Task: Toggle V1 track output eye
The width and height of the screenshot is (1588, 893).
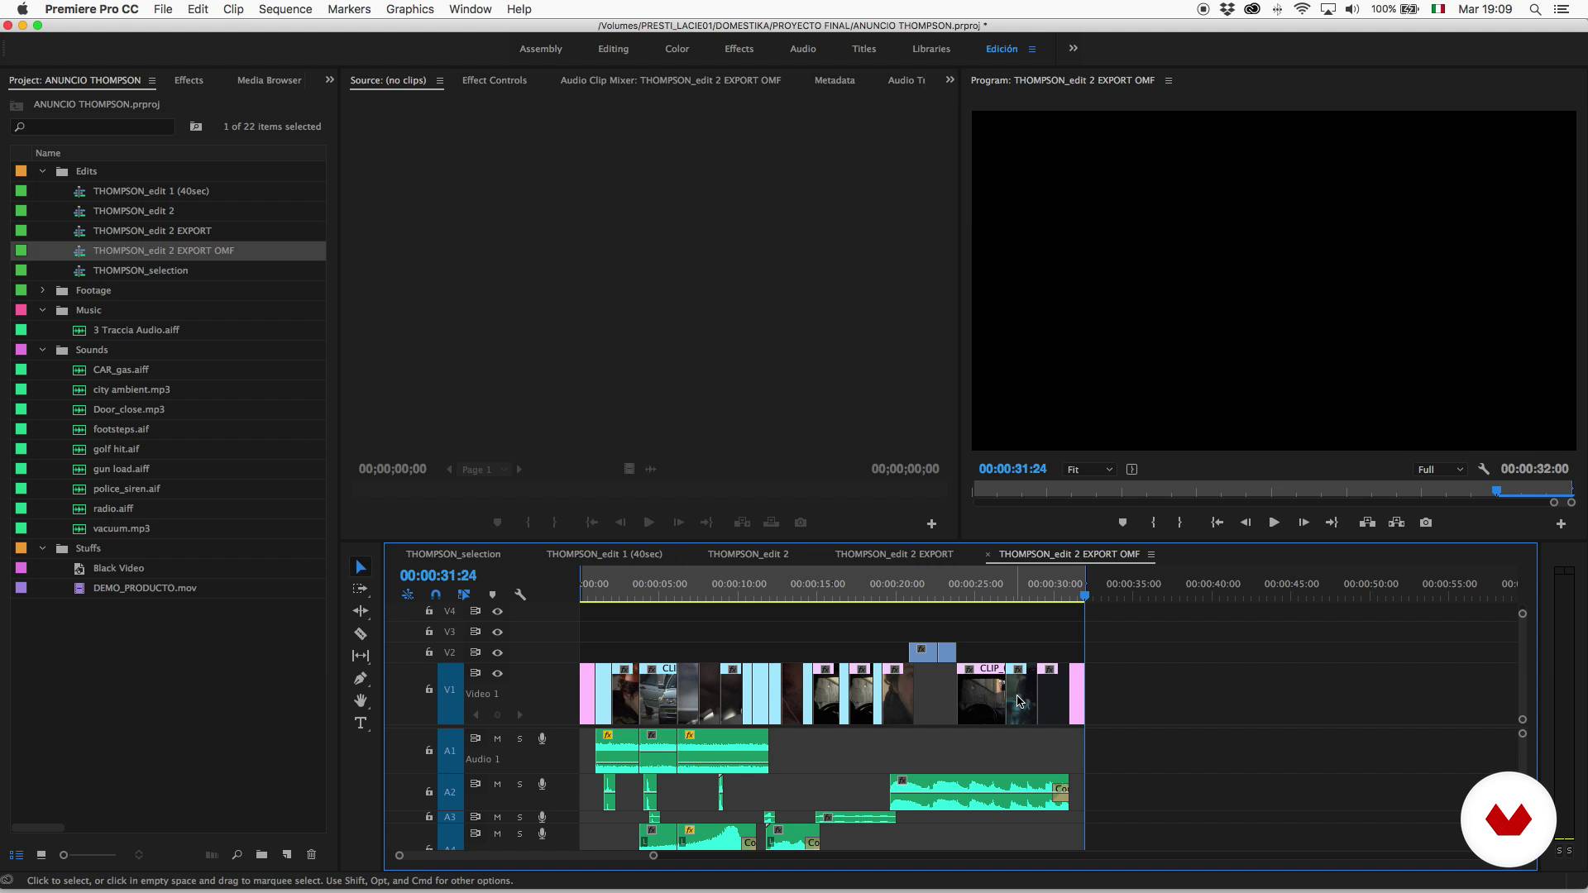Action: 498,674
